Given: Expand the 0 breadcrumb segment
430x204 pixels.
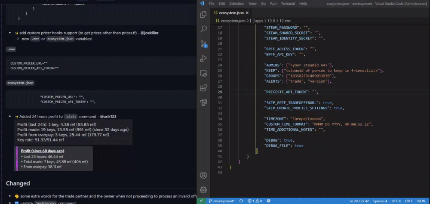Looking at the screenshot, I should 271,21.
